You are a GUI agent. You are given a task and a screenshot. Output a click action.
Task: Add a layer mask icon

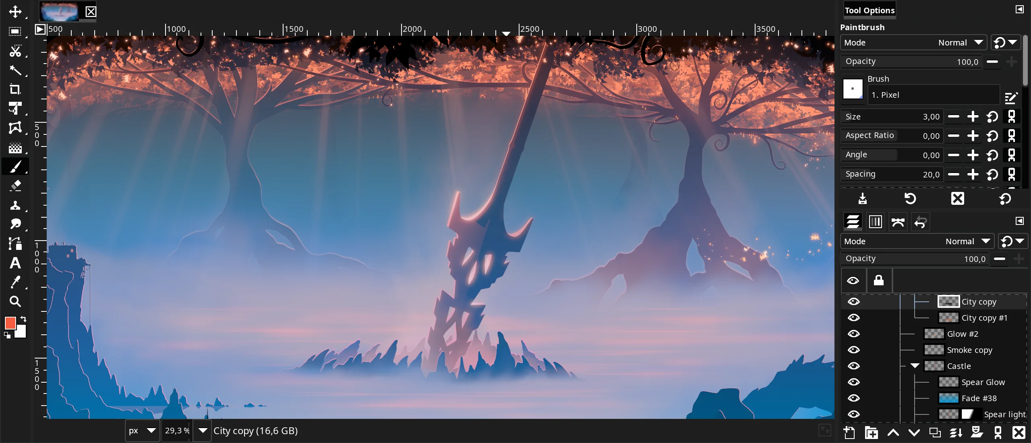click(977, 433)
